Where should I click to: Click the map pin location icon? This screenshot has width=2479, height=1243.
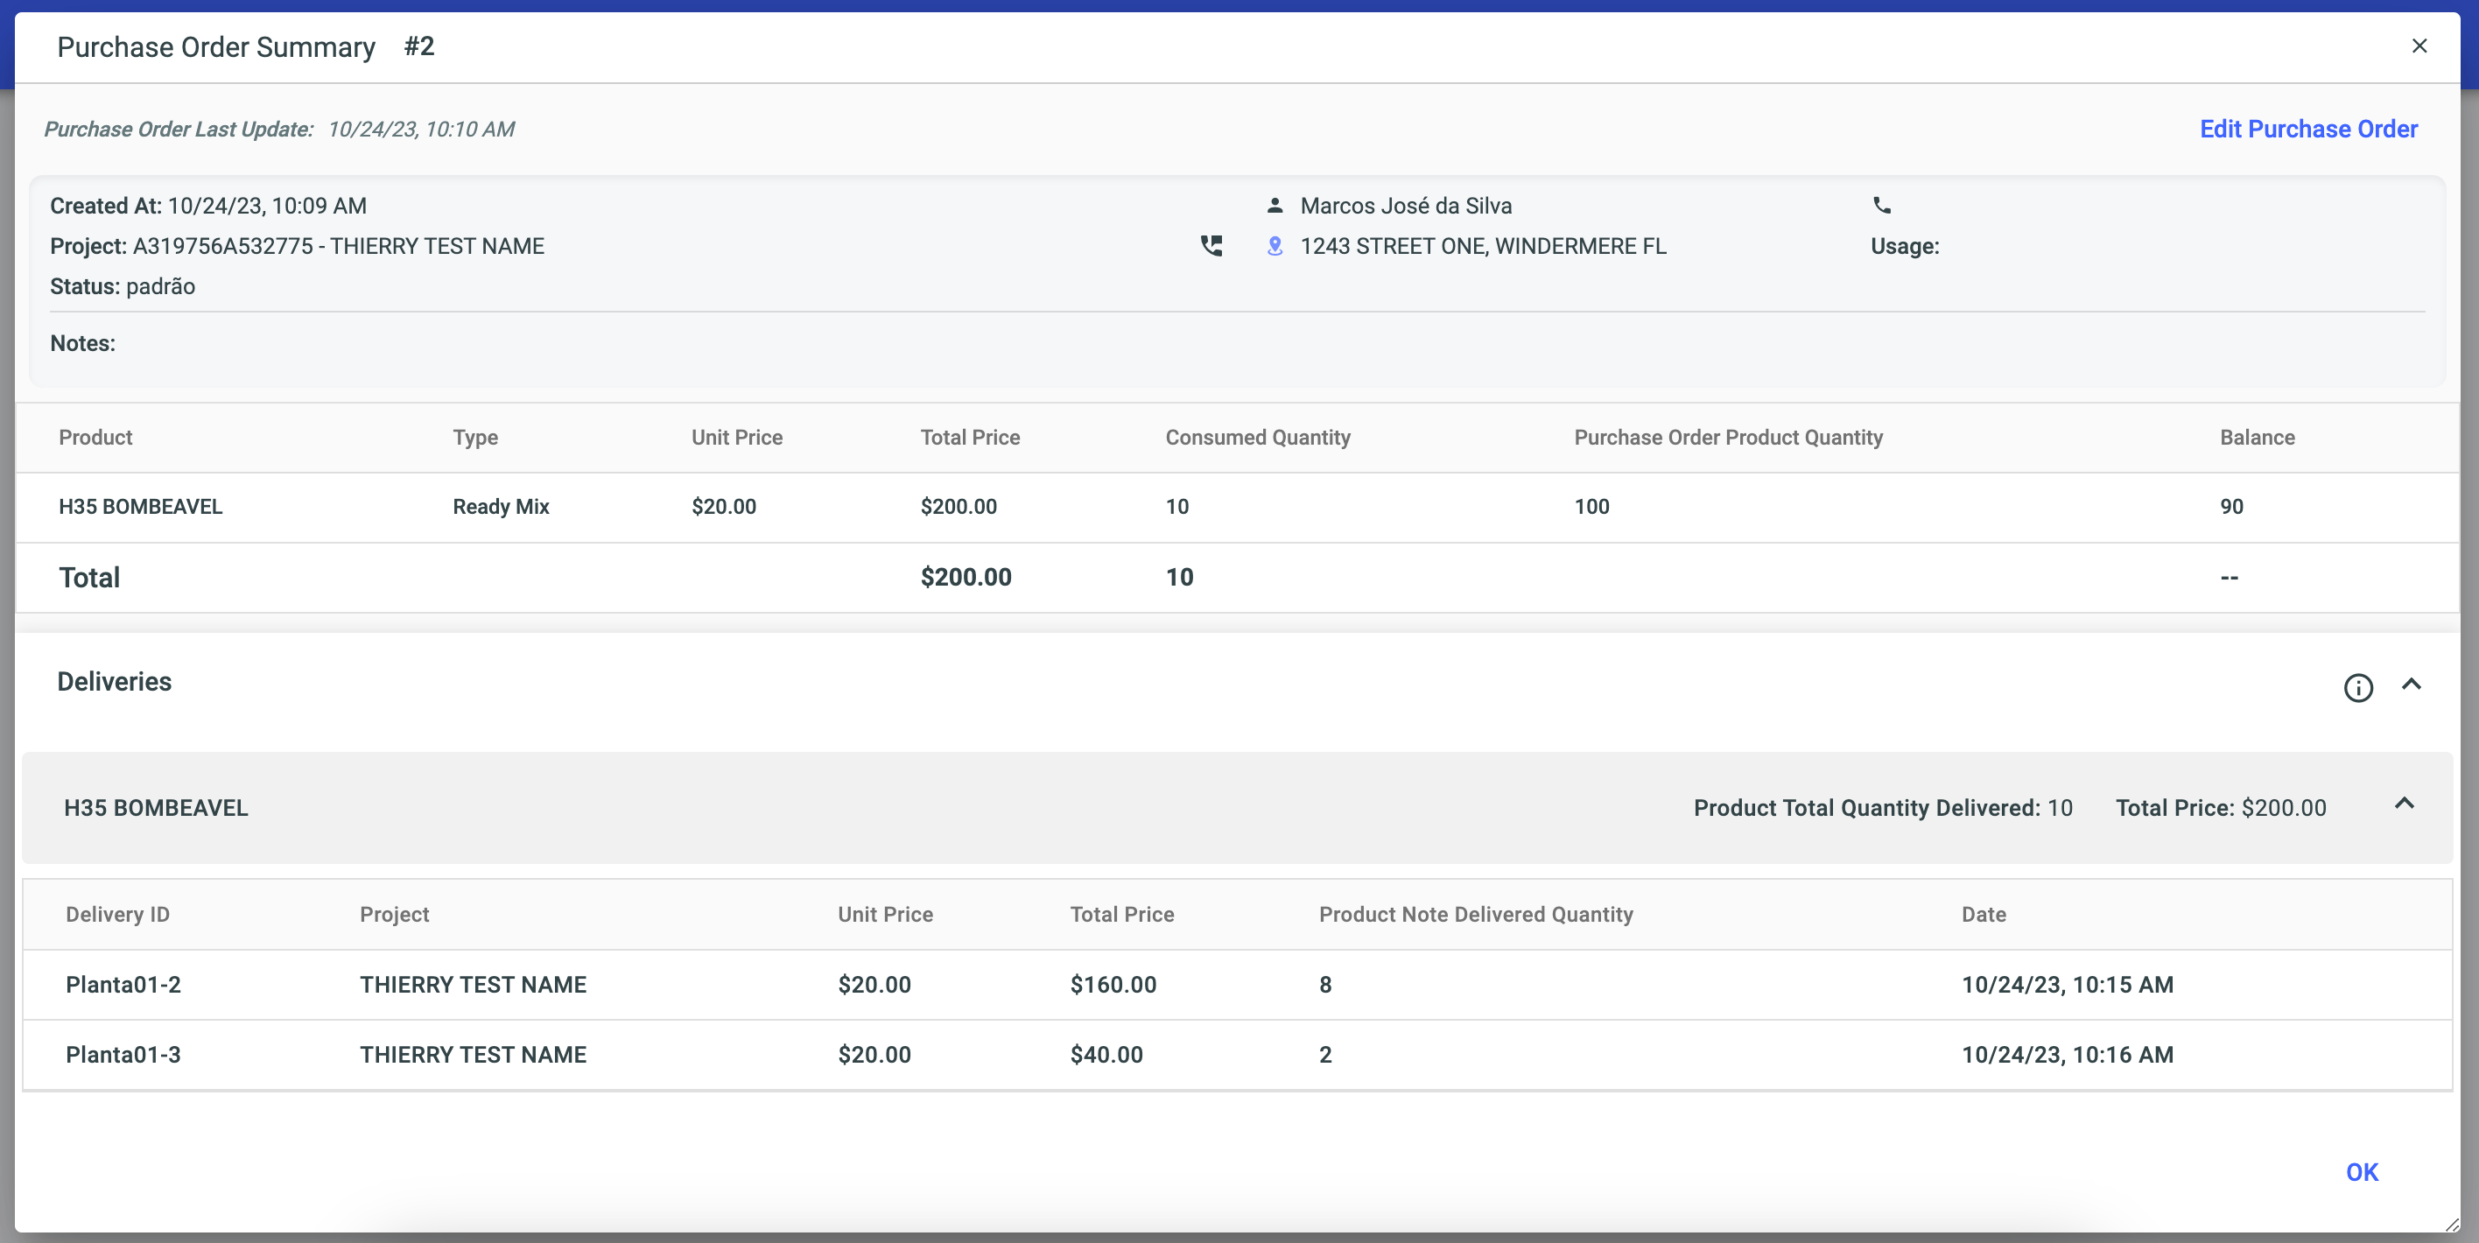(1275, 246)
